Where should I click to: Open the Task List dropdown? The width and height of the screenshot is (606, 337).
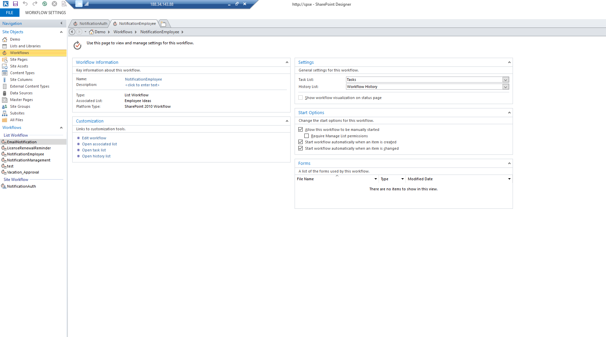point(506,80)
